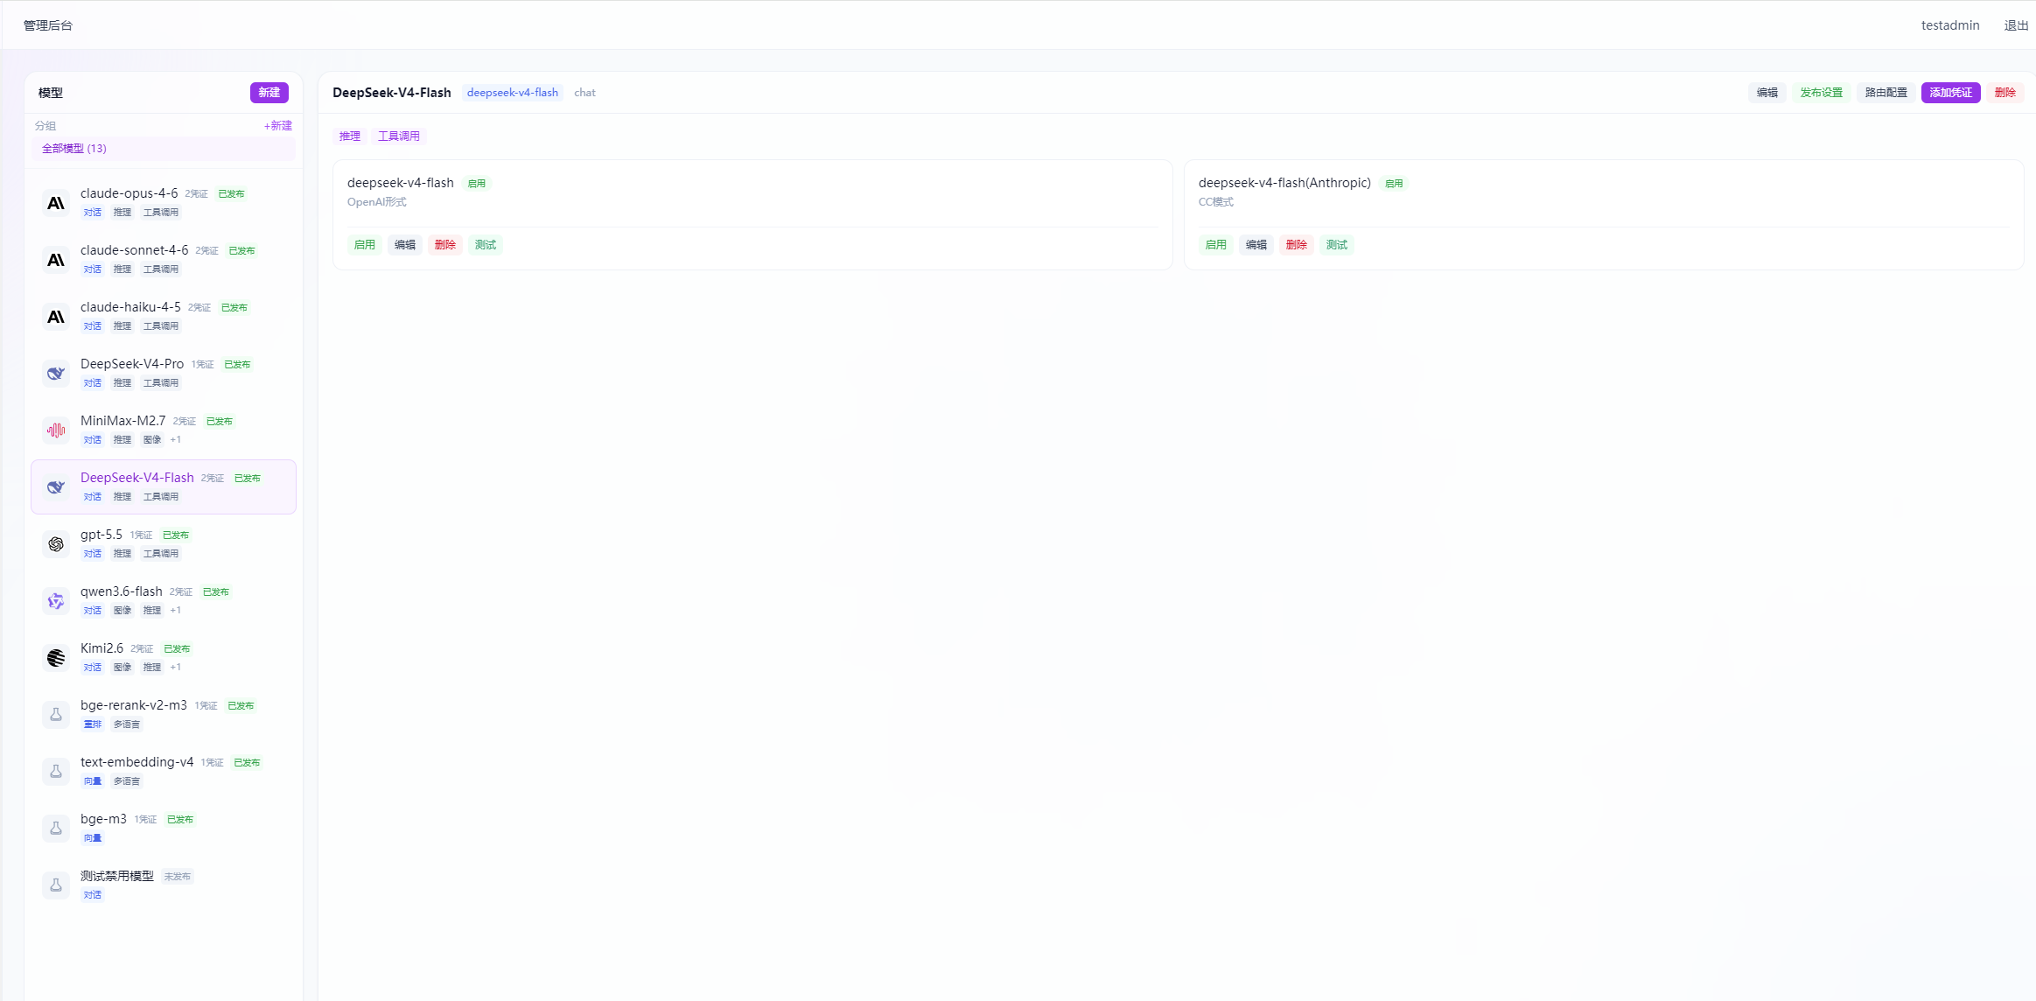This screenshot has width=2036, height=1001.
Task: Click the +1 tag in the MiniMax-M2.7 row
Action: pos(176,440)
